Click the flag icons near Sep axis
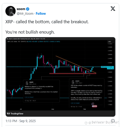 pos(94,106)
